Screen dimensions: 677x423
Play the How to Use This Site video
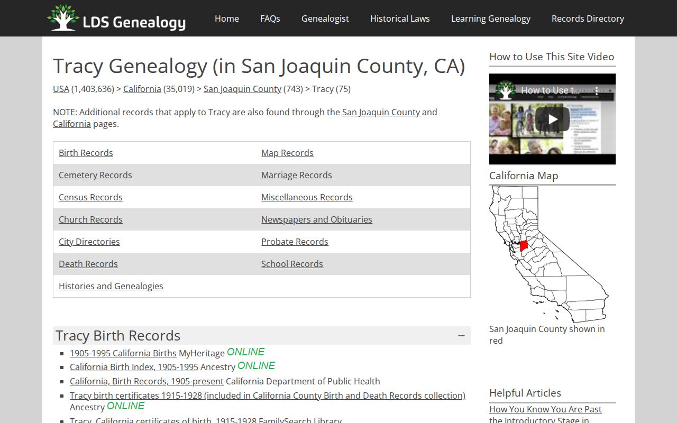[x=552, y=119]
